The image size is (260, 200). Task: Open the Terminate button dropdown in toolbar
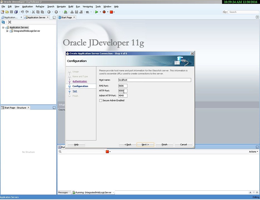(114, 12)
